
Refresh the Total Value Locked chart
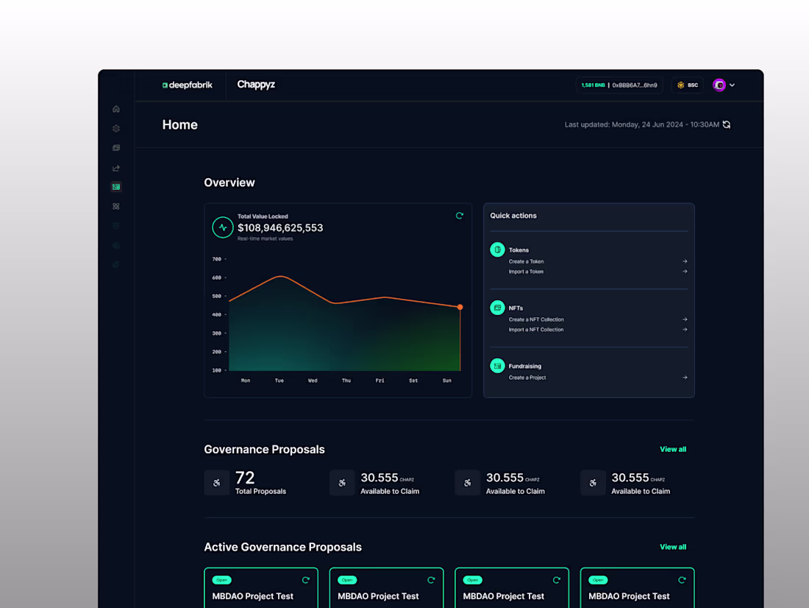[x=460, y=216]
